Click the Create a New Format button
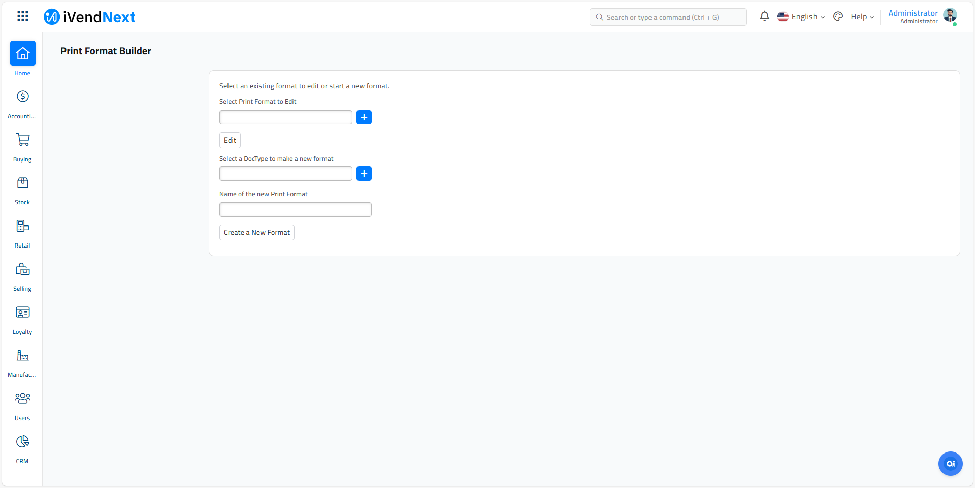The width and height of the screenshot is (975, 488). point(256,232)
